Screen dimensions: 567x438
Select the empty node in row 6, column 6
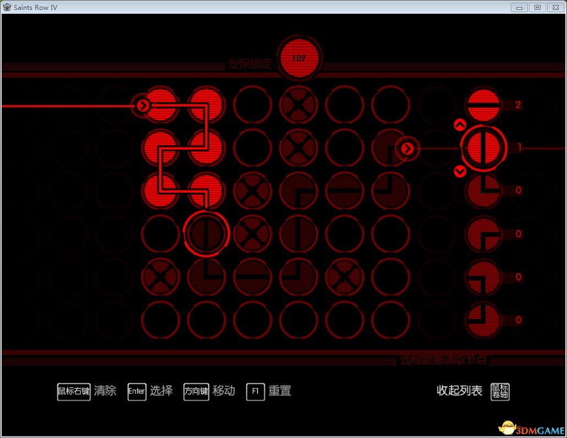[390, 320]
